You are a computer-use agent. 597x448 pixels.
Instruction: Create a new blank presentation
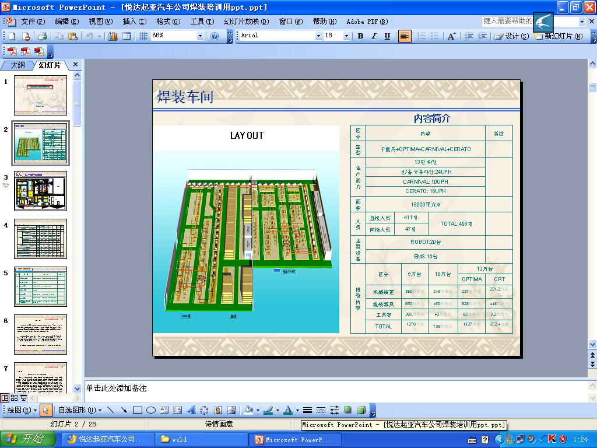(x=12, y=36)
